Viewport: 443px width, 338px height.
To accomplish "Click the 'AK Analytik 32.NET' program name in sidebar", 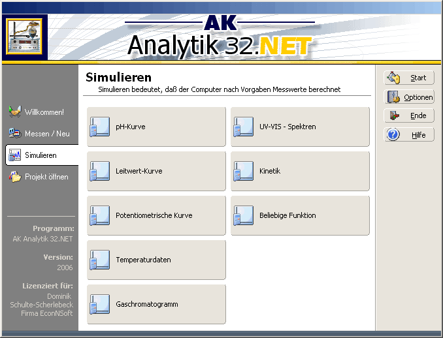I will (x=42, y=239).
